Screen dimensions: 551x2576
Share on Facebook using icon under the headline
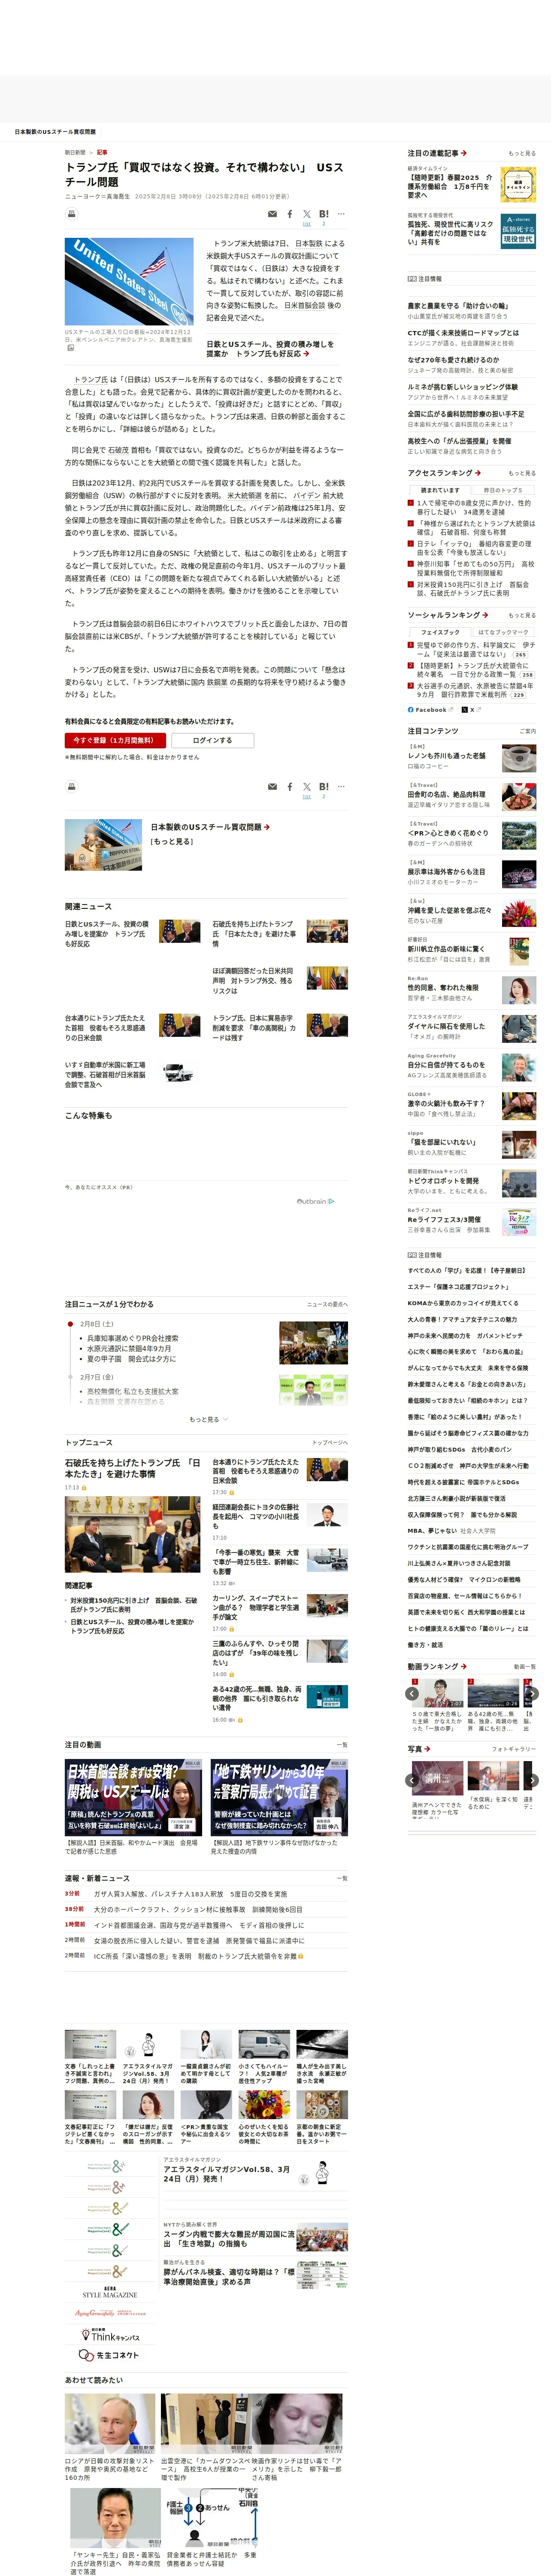coord(290,214)
